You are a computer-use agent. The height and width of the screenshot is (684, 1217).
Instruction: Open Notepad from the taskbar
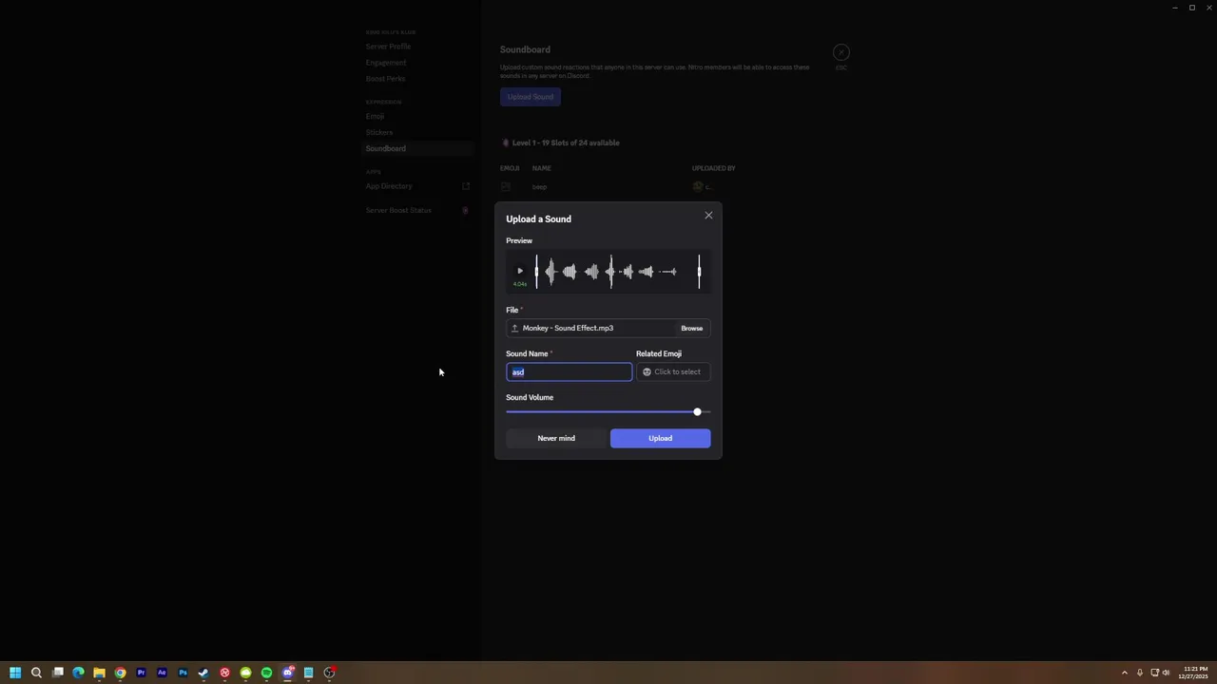pyautogui.click(x=308, y=673)
